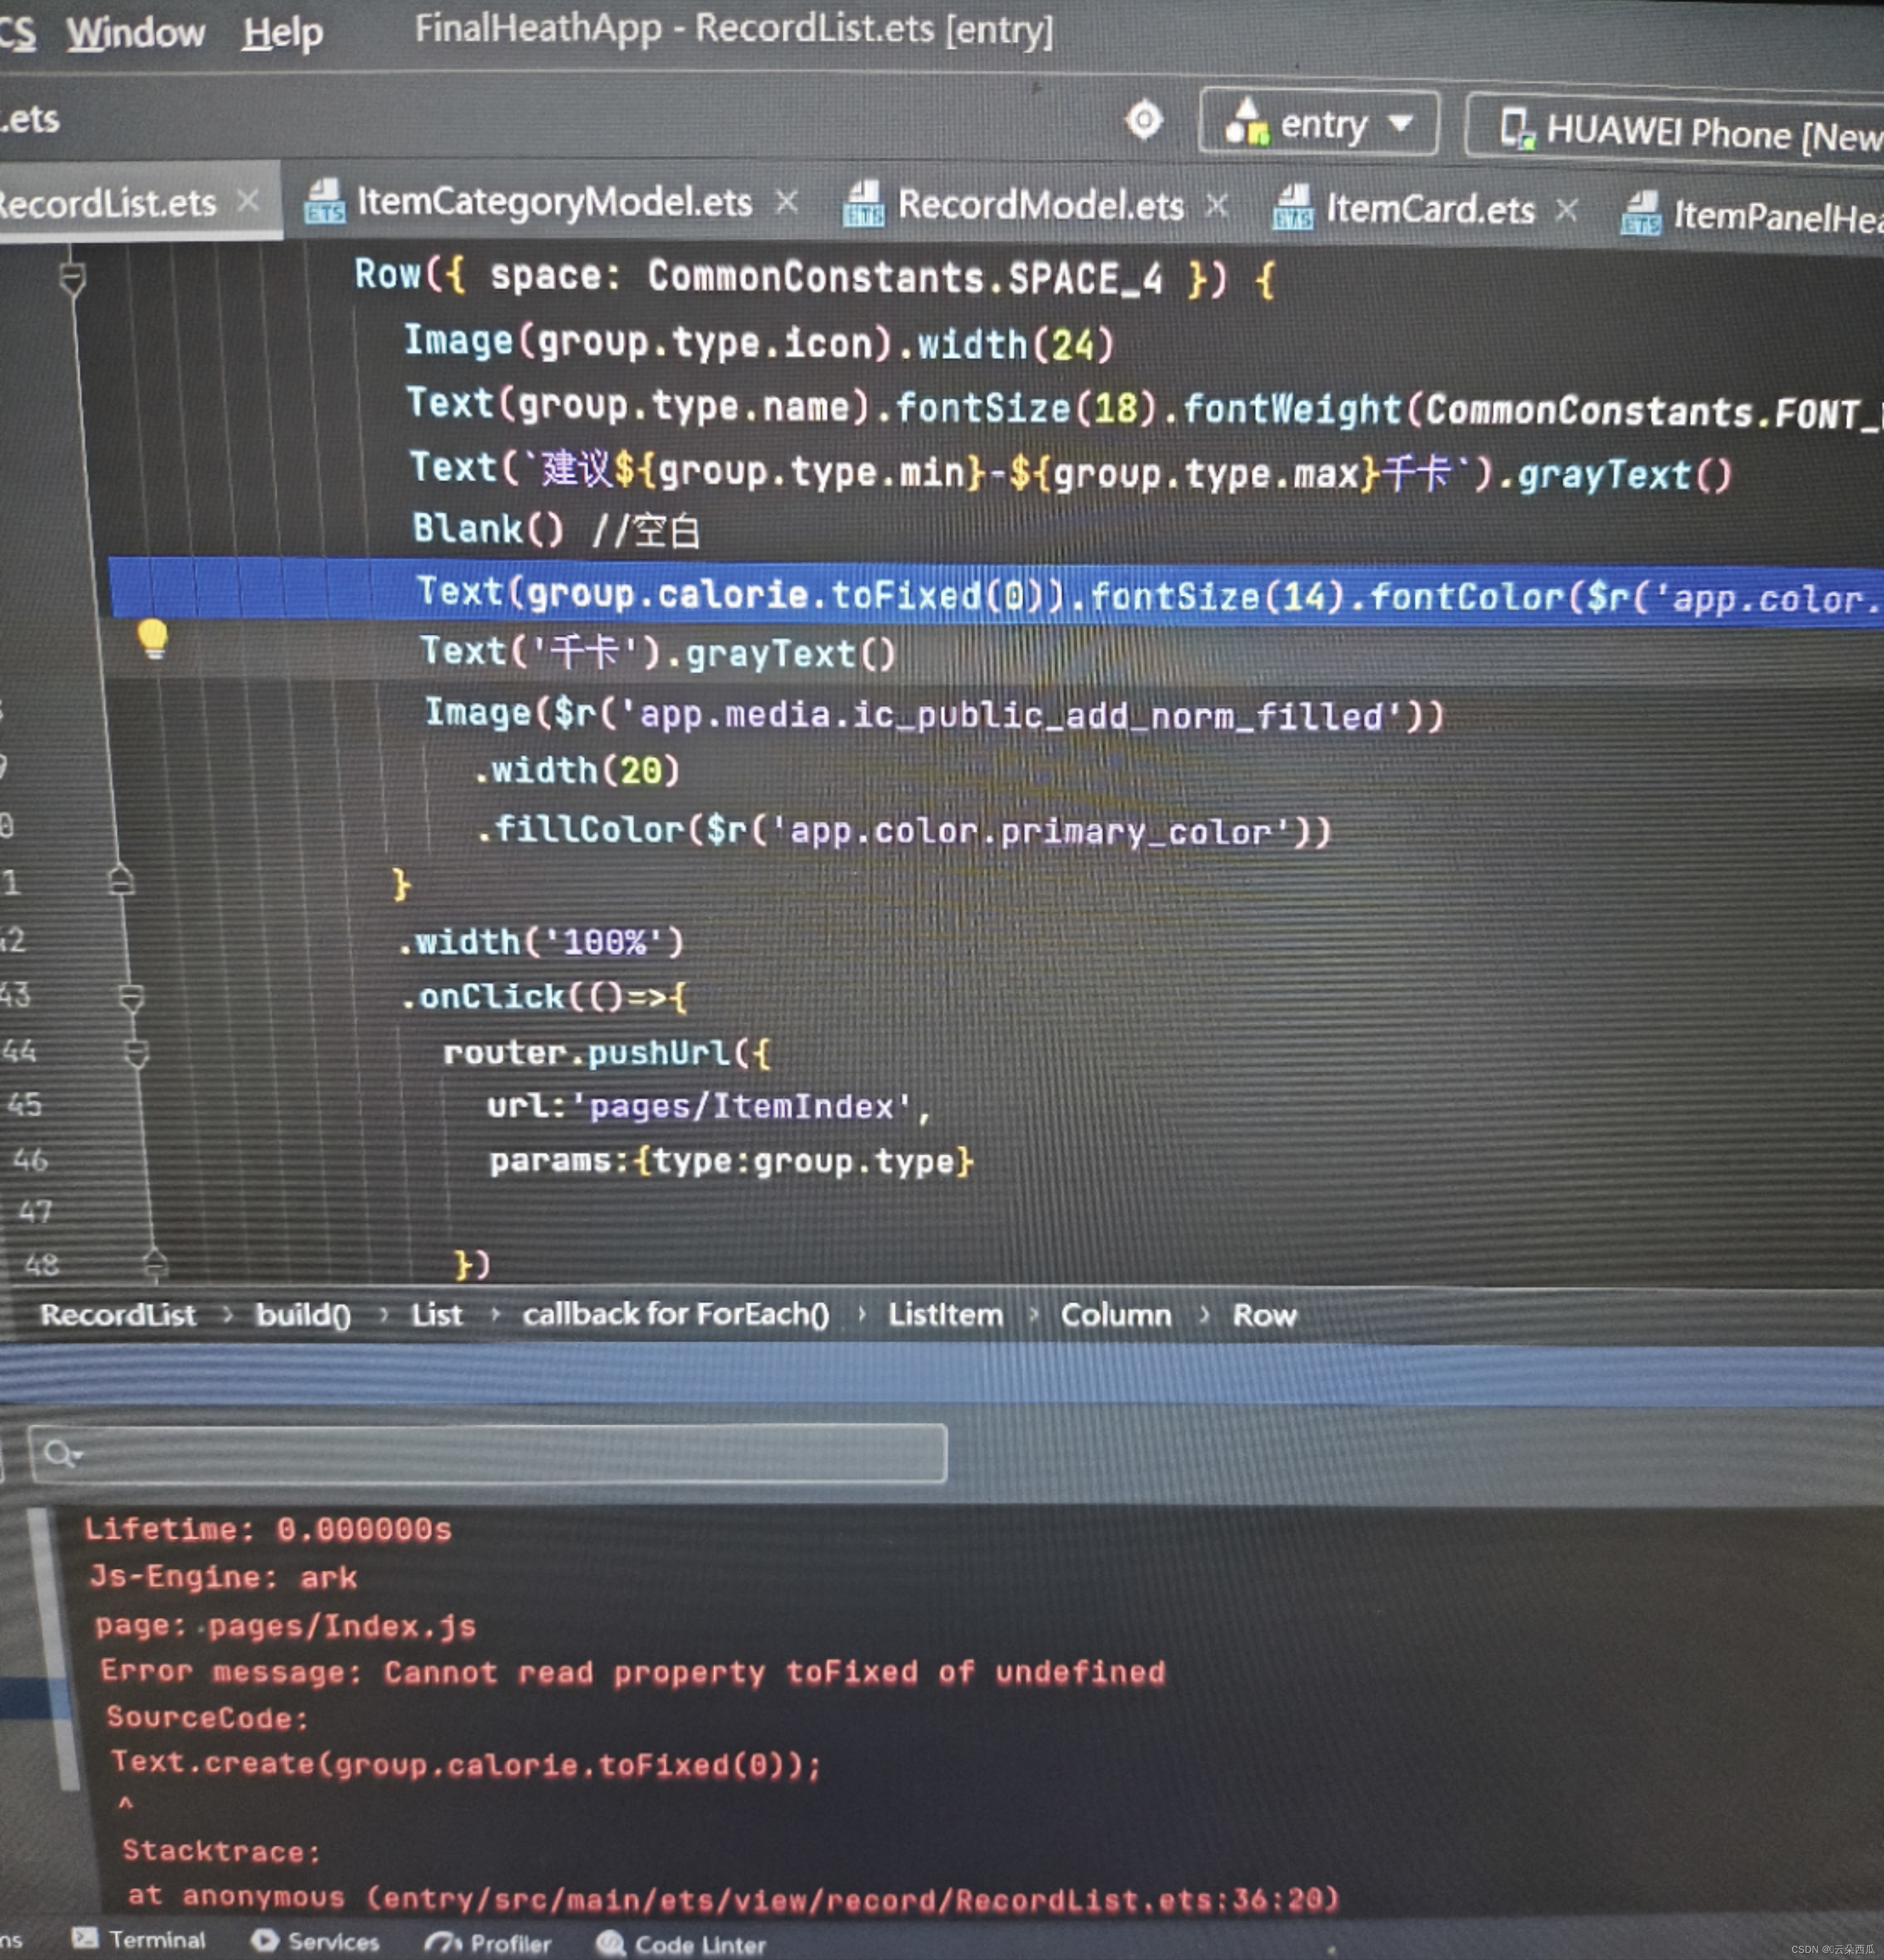Open the Window menu
Viewport: 1884px width, 1960px height.
[x=135, y=32]
